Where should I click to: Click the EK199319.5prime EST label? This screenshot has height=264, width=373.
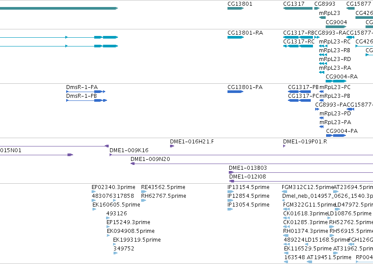pos(137,240)
